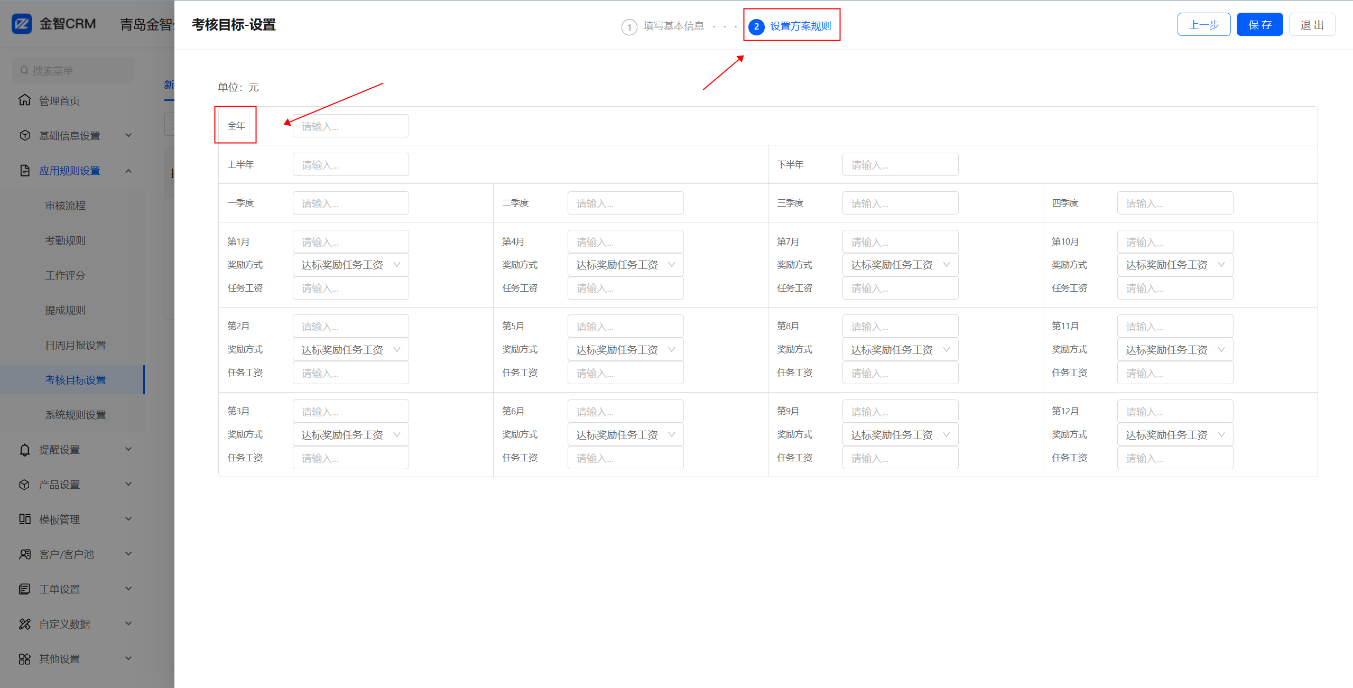The image size is (1353, 688).
Task: Click the 基础信息设置 cube icon
Action: tap(25, 135)
